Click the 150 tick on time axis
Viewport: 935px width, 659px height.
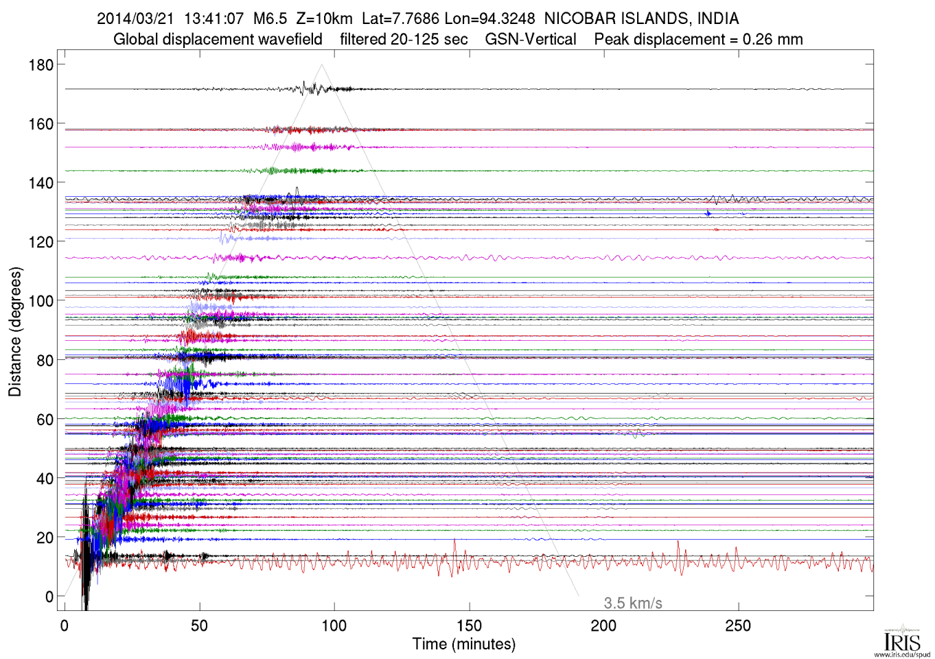pos(469,625)
